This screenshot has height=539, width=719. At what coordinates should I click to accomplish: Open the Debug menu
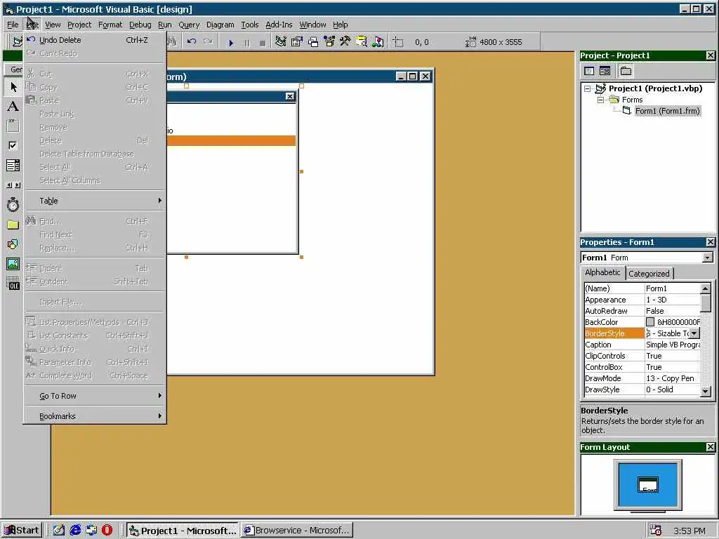click(x=140, y=25)
